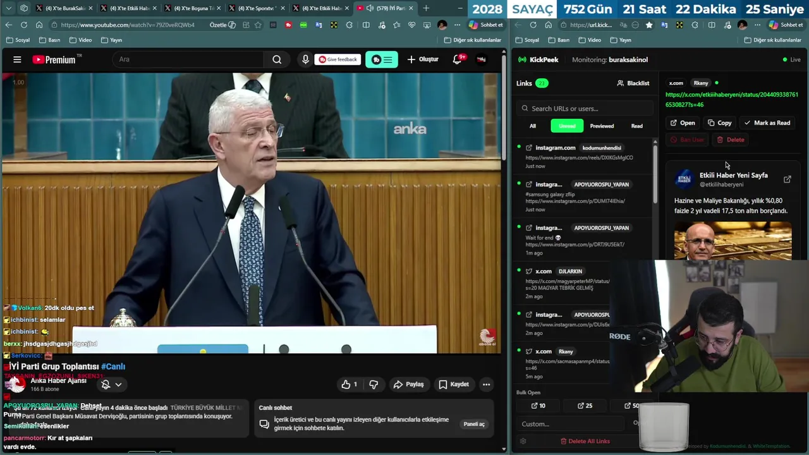The image size is (809, 455).
Task: Open Sosyal bookmarks folder in left browser
Action: [18, 40]
